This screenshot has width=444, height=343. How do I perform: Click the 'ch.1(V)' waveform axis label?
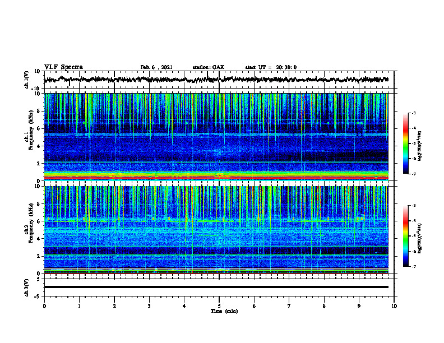tap(27, 80)
